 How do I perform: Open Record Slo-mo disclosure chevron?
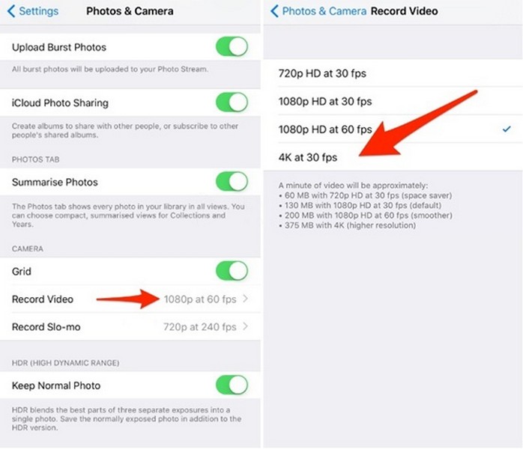click(x=246, y=326)
